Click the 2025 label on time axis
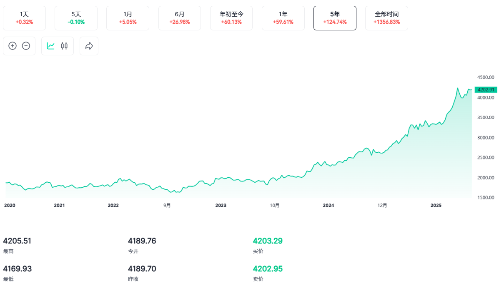 click(x=436, y=205)
